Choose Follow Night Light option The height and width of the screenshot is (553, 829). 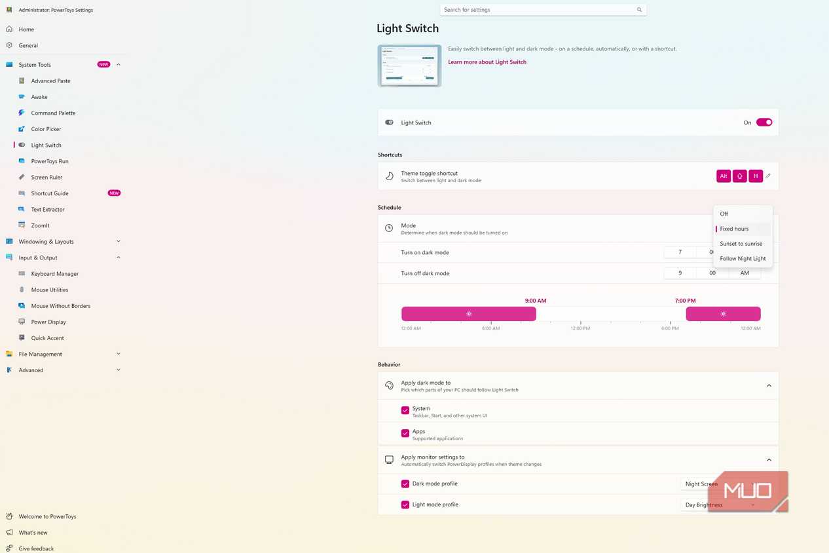(743, 259)
